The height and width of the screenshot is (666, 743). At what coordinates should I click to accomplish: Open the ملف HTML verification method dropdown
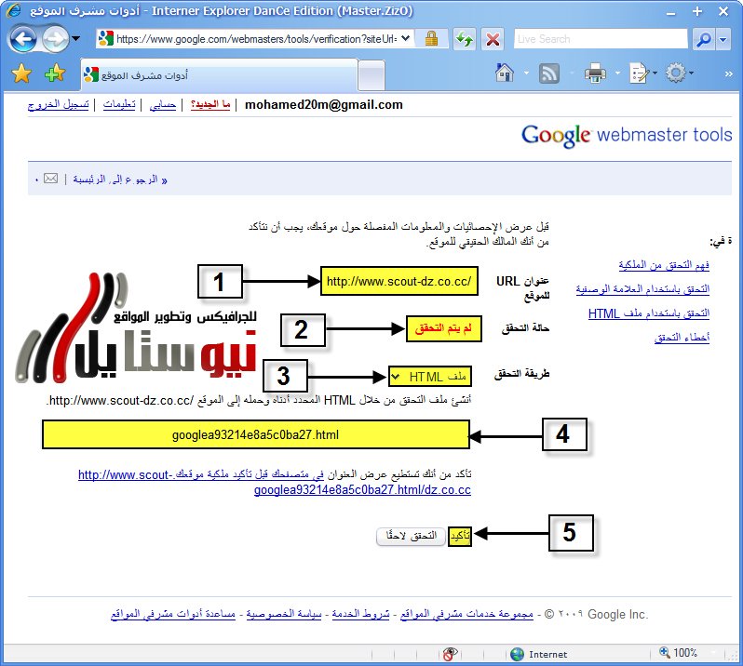tap(430, 378)
